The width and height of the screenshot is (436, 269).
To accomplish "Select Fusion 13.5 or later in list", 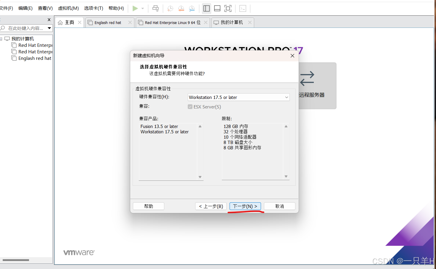I will click(x=159, y=127).
